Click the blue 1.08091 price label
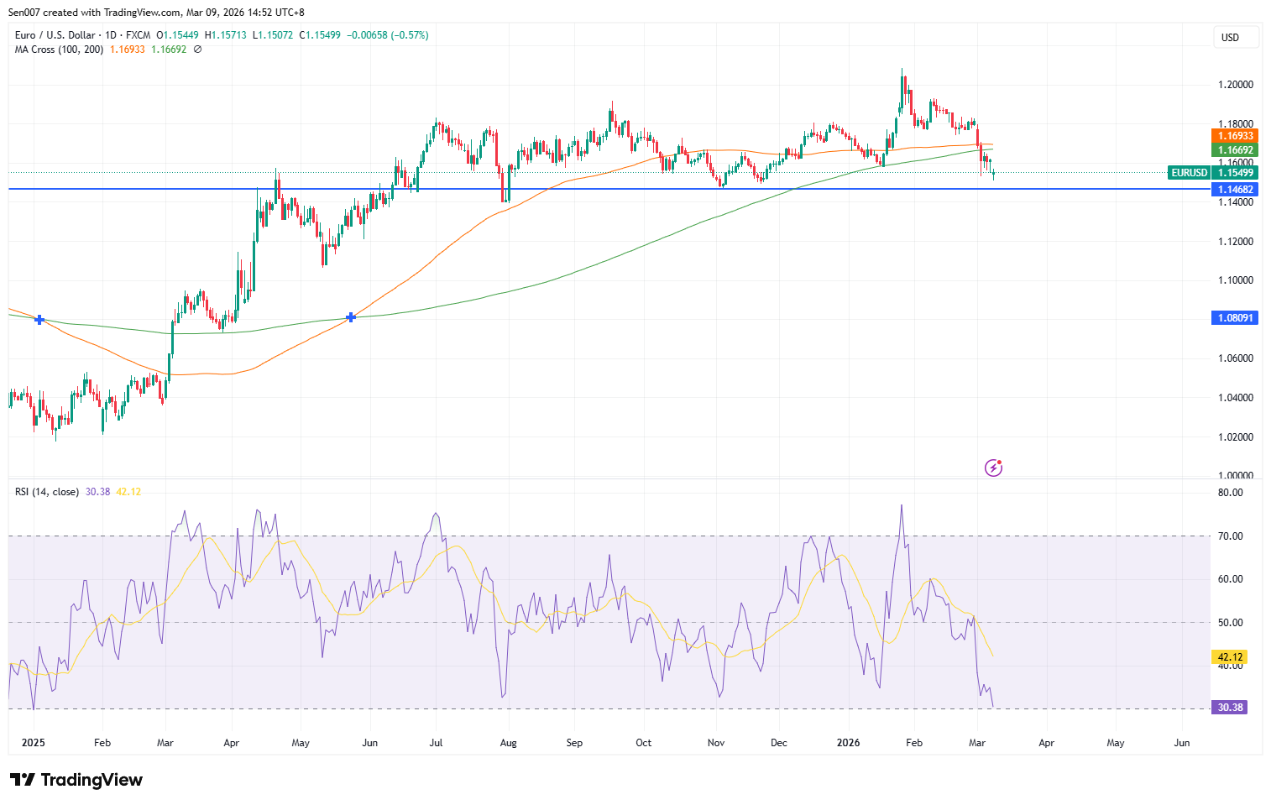 1235,318
